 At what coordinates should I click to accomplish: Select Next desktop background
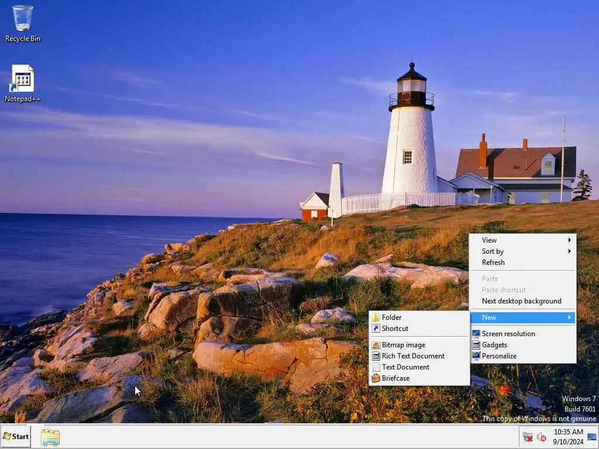click(523, 301)
